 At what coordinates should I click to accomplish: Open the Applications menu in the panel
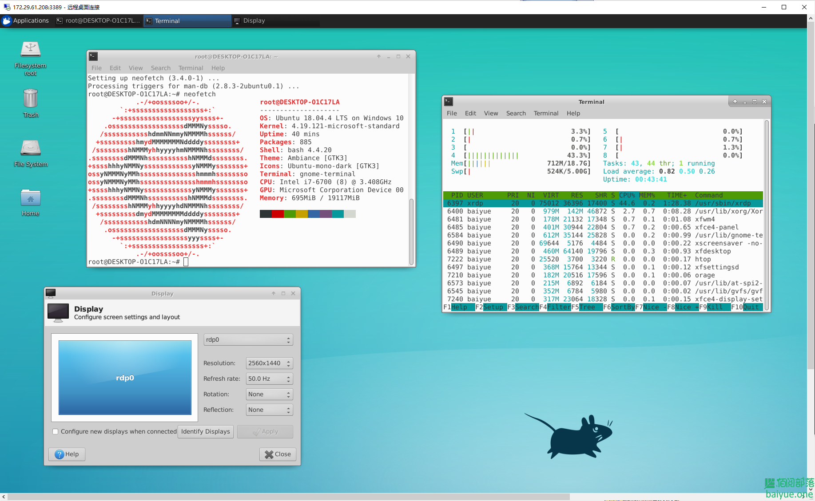pyautogui.click(x=26, y=20)
